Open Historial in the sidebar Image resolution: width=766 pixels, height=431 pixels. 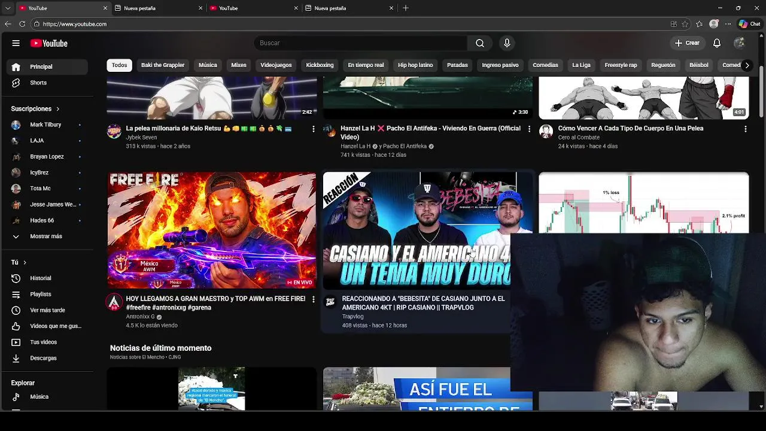[47, 278]
